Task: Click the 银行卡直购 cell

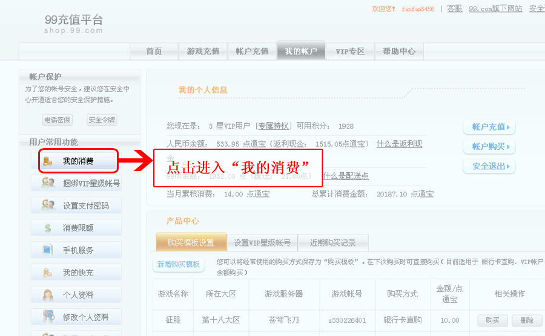Action: click(x=403, y=320)
